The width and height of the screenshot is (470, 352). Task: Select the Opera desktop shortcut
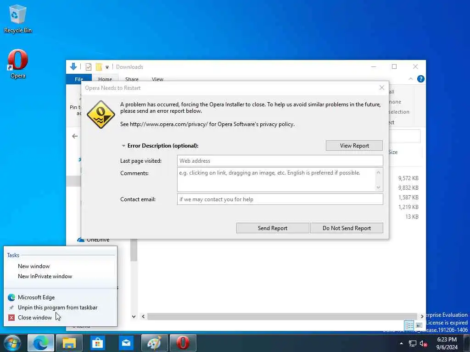click(x=18, y=64)
